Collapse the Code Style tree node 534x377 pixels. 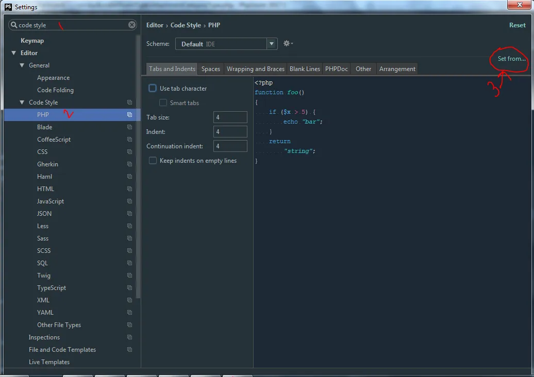(x=22, y=102)
